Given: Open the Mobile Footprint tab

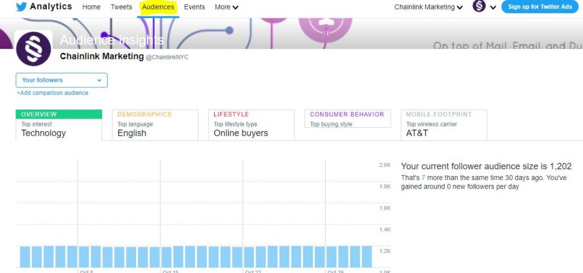Looking at the screenshot, I should click(444, 125).
